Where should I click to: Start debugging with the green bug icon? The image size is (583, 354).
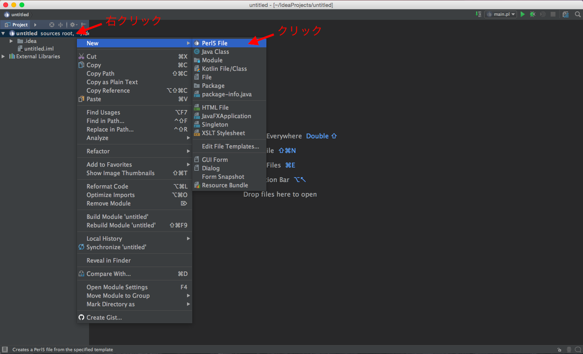coord(533,14)
